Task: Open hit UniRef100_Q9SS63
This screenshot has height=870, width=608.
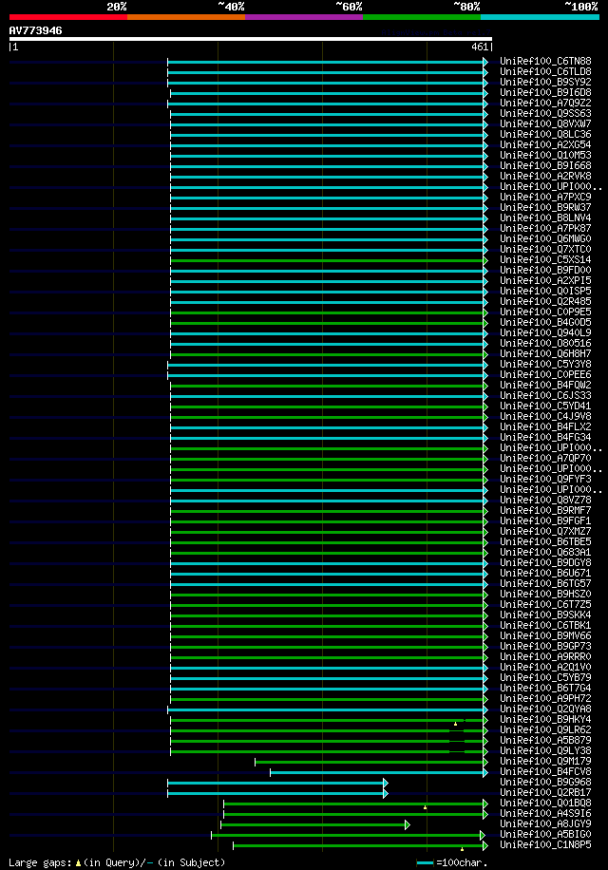Action: (545, 114)
